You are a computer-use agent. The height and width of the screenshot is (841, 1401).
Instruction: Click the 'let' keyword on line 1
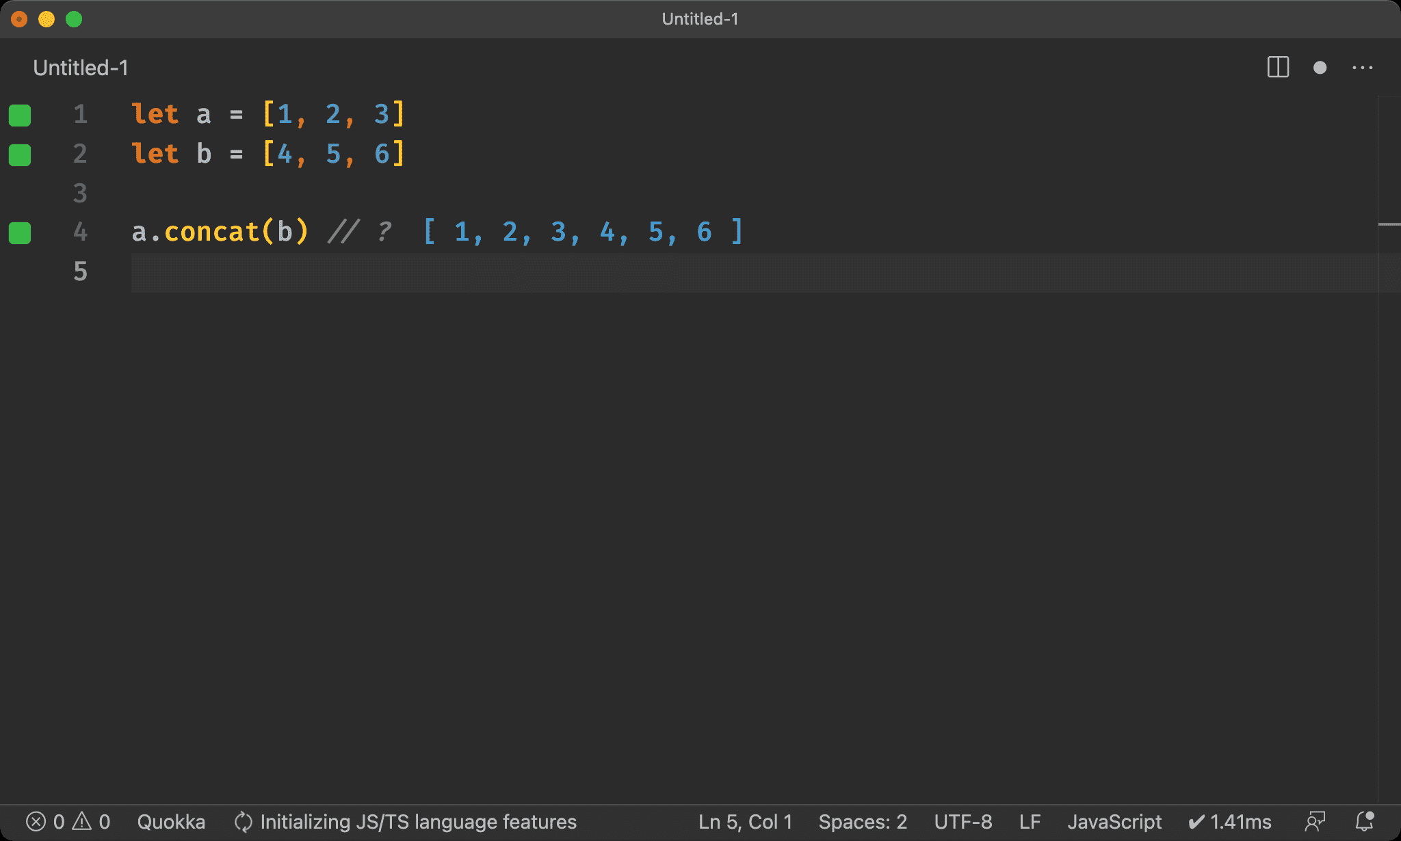tap(155, 114)
